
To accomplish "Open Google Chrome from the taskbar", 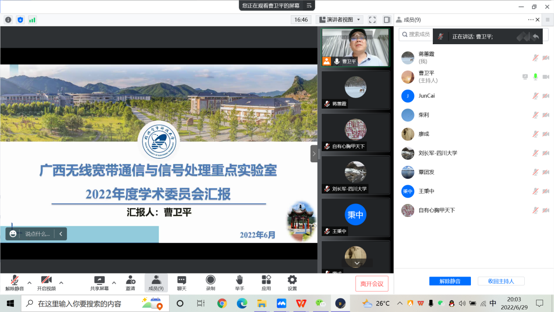I will (222, 303).
